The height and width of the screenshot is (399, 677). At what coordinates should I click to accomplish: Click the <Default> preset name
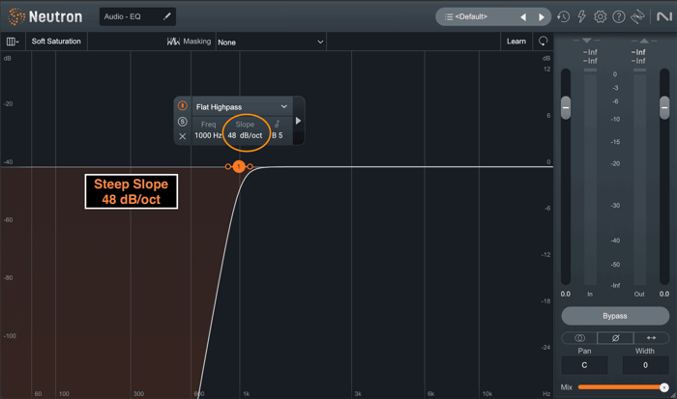pyautogui.click(x=471, y=16)
